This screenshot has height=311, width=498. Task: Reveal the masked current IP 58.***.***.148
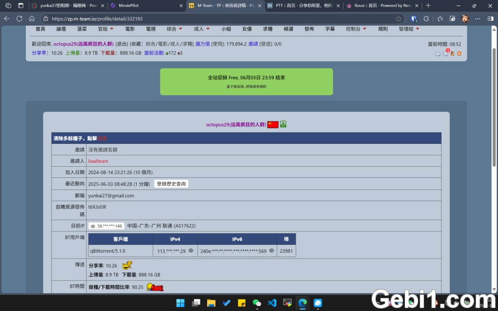tap(93, 226)
